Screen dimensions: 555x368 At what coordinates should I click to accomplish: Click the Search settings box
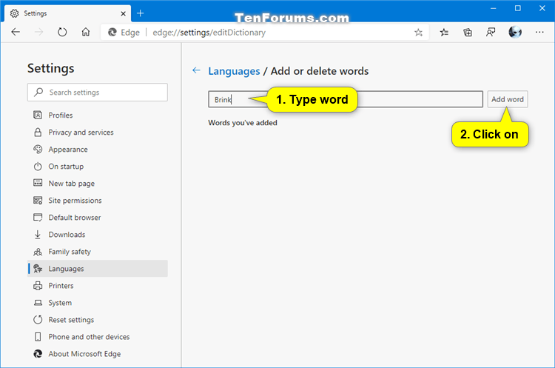tap(98, 92)
